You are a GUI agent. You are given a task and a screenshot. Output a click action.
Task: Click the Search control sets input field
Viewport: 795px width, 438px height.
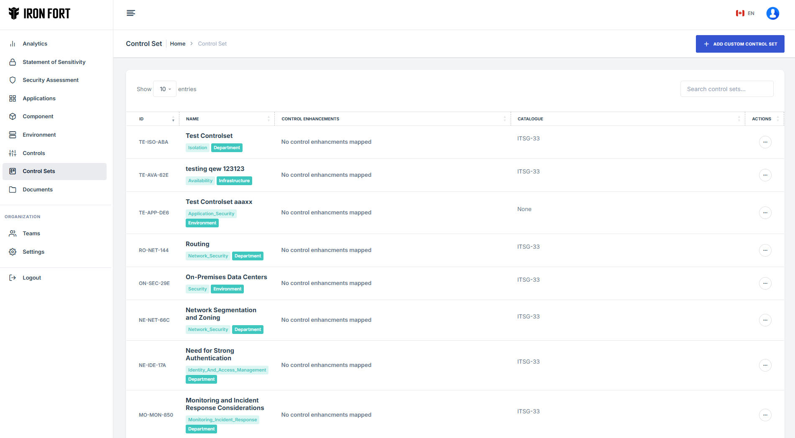(x=726, y=89)
